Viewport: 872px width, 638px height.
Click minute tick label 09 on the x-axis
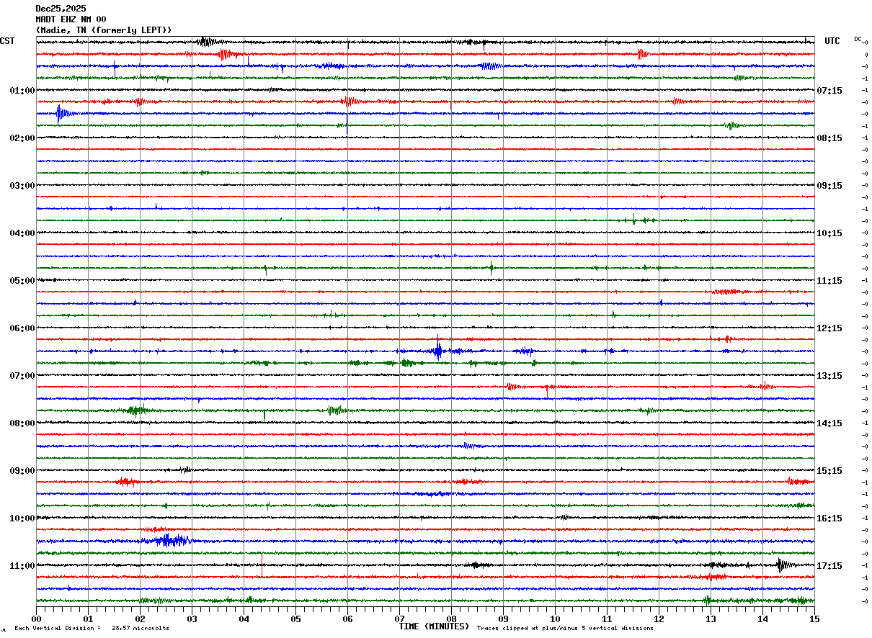point(503,619)
